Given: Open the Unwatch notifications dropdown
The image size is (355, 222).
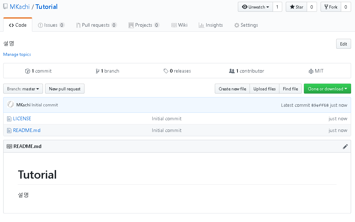Looking at the screenshot, I should [255, 7].
